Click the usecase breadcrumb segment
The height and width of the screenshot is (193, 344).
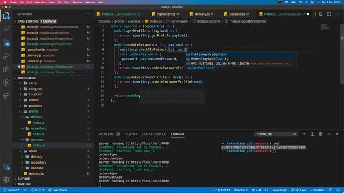[x=134, y=21]
